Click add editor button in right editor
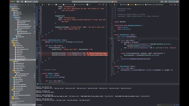This screenshot has height=106, width=189. click(x=178, y=5)
